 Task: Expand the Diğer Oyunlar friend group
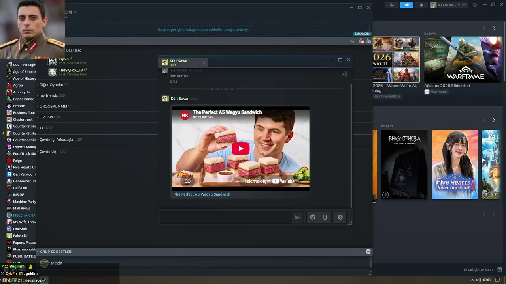53,85
